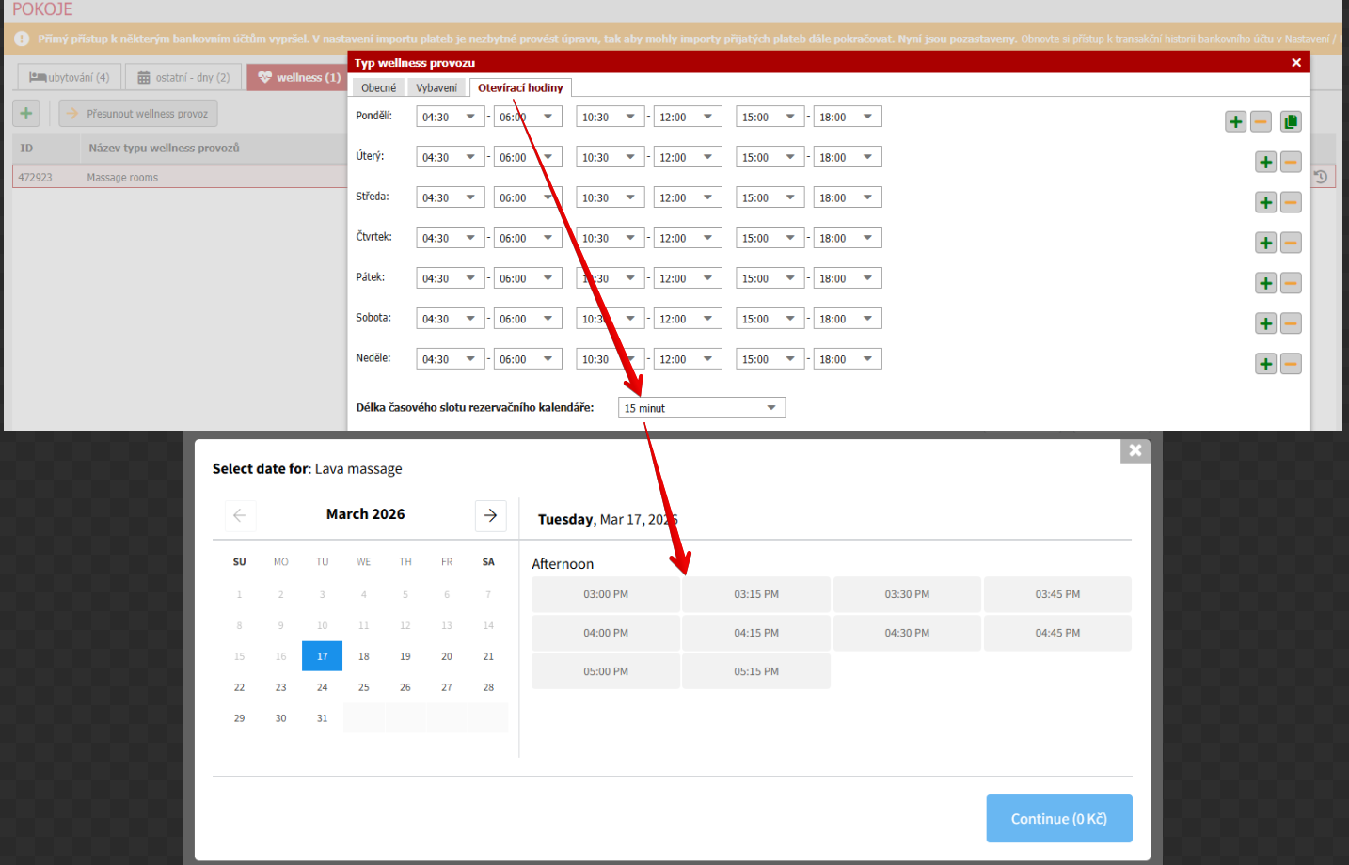Expand Sobota last end time 18:00 dropdown
Image resolution: width=1349 pixels, height=865 pixels.
coord(848,320)
